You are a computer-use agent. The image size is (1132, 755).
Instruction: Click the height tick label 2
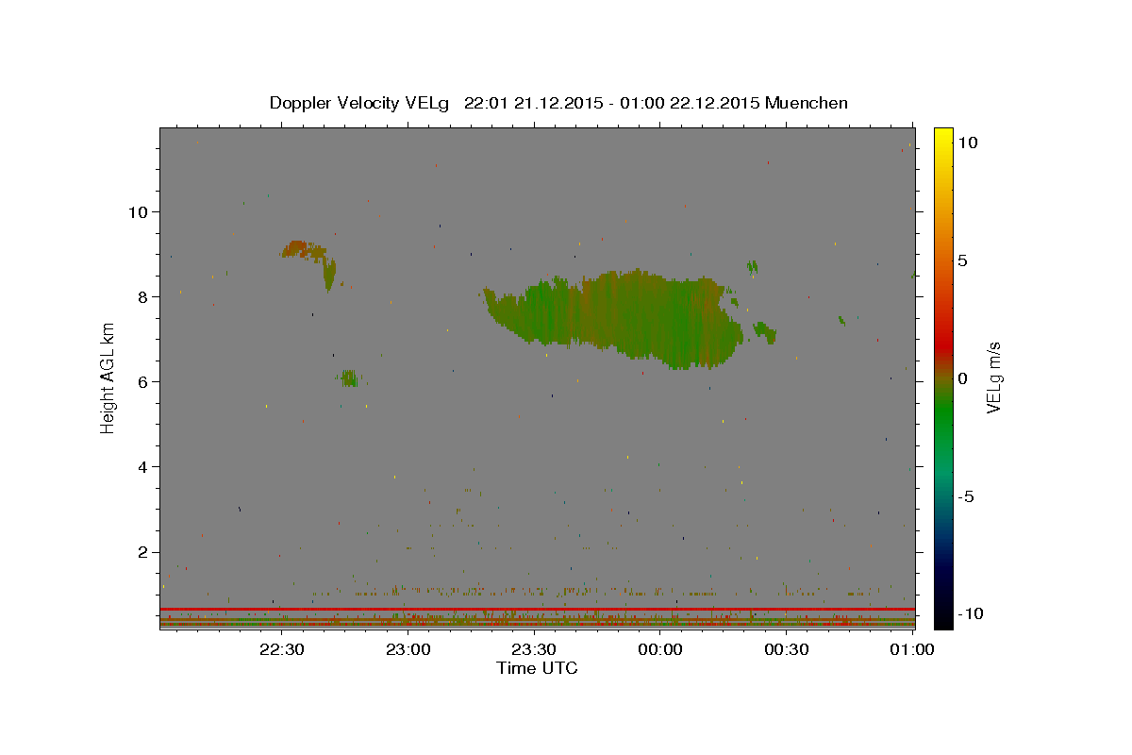point(143,551)
